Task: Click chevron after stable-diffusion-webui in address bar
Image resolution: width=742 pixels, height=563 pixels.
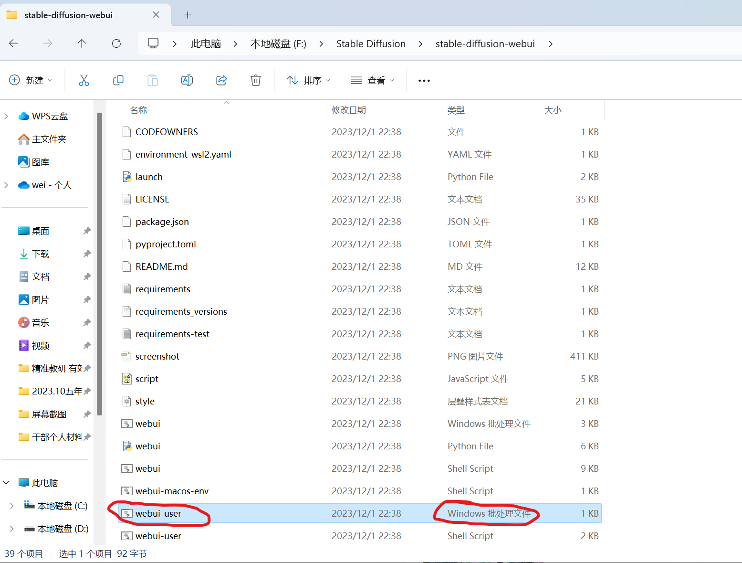Action: (551, 44)
